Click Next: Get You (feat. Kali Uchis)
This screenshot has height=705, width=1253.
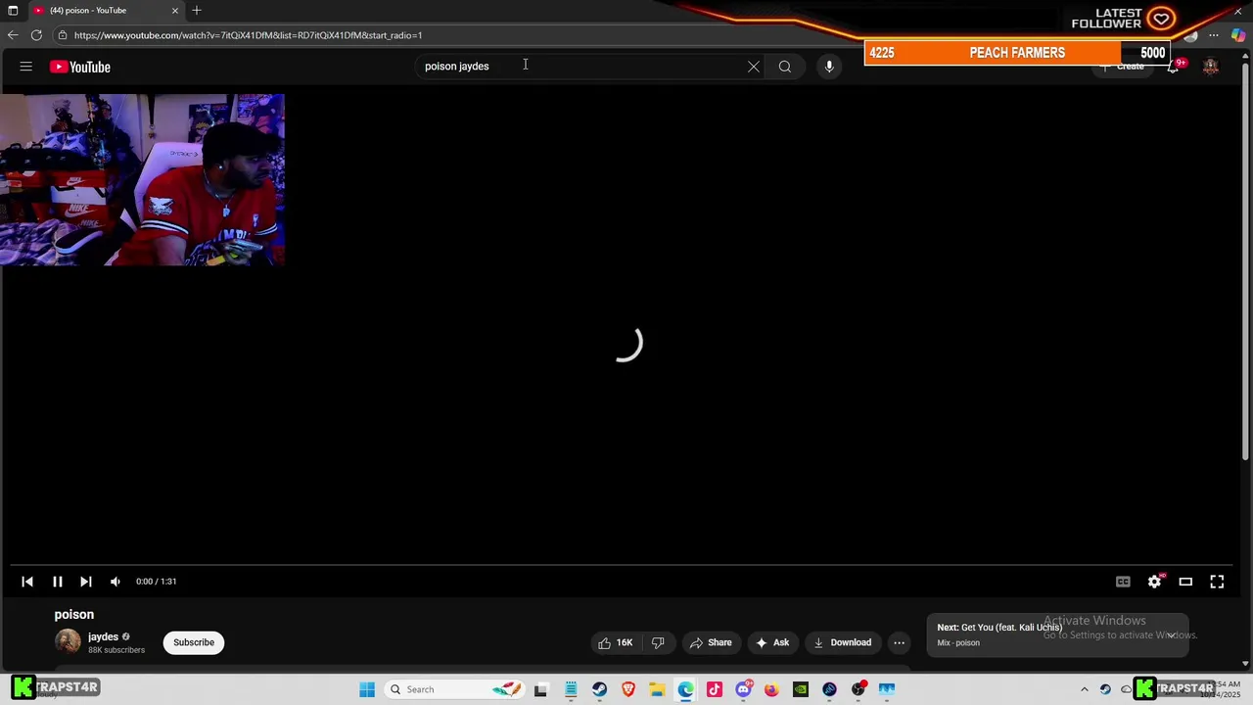point(999,628)
